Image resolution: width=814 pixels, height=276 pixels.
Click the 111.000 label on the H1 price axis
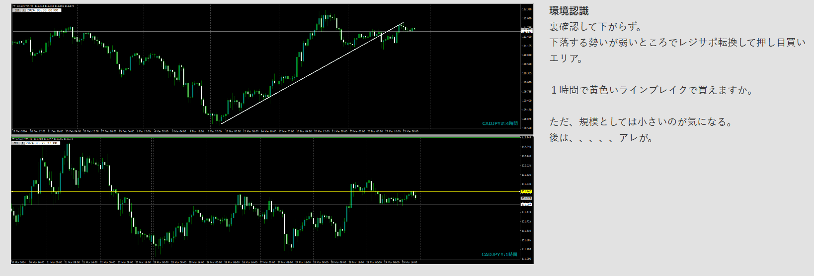tap(526, 259)
